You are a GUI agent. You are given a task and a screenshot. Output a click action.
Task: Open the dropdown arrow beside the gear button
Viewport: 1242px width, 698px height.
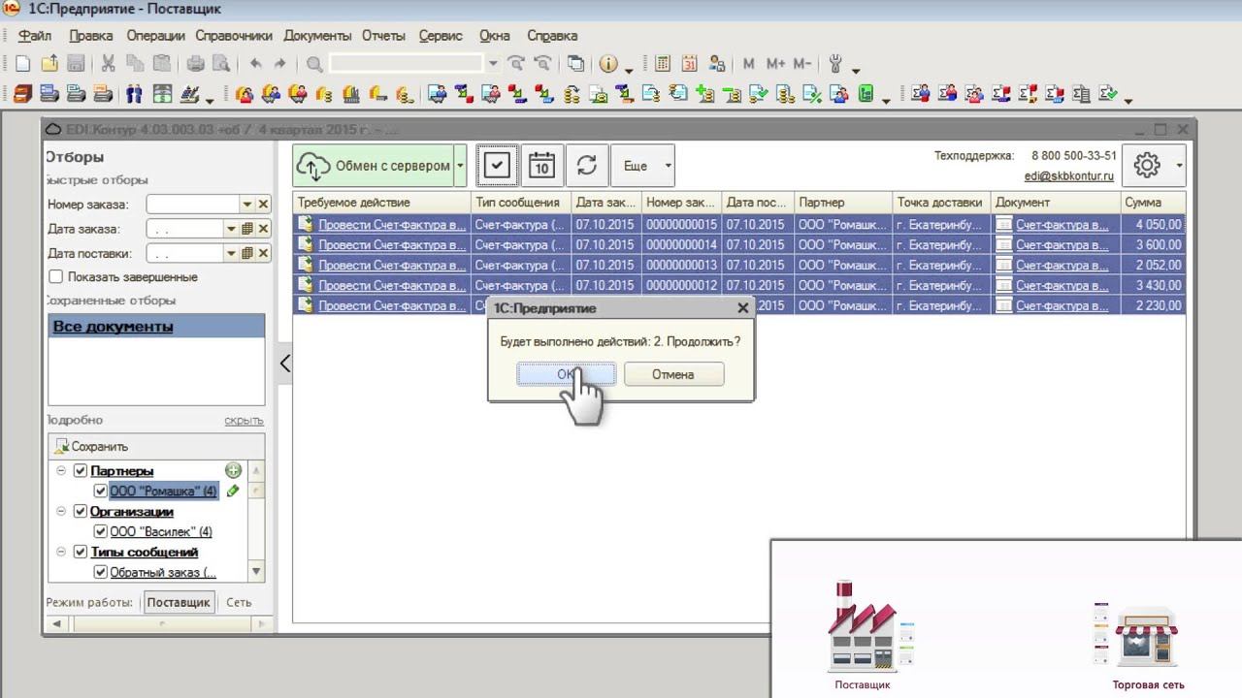(x=1179, y=166)
